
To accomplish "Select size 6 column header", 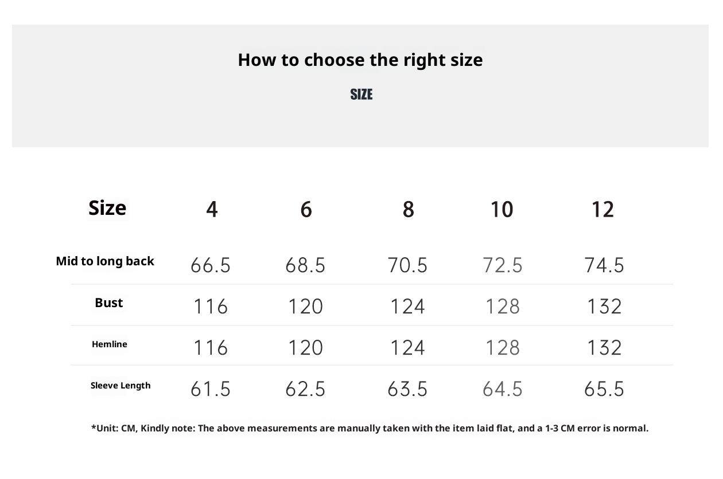I will (306, 210).
